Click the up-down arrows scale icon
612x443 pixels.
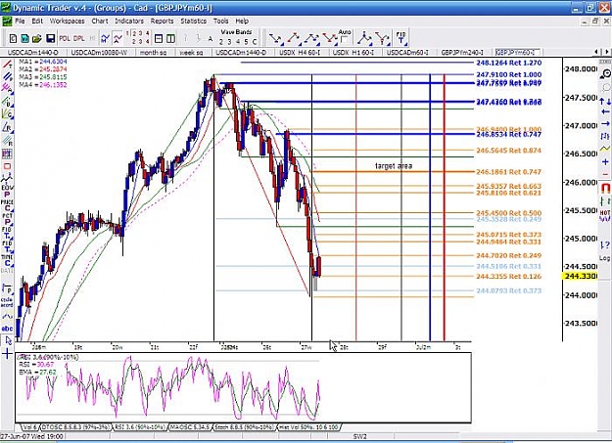tap(605, 102)
